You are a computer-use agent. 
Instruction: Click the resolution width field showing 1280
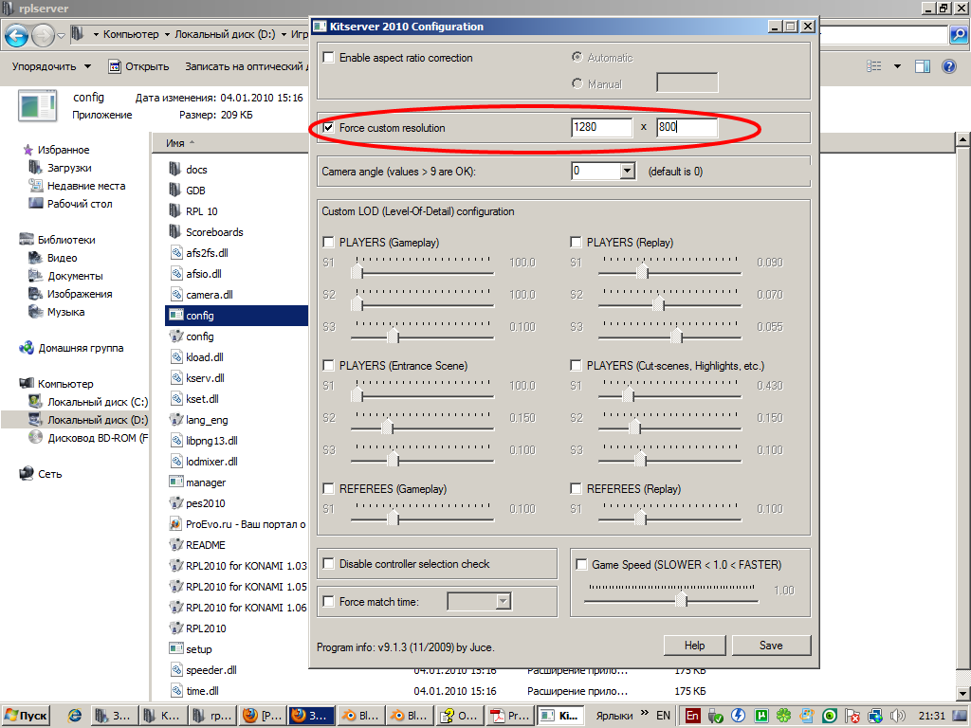pos(601,128)
